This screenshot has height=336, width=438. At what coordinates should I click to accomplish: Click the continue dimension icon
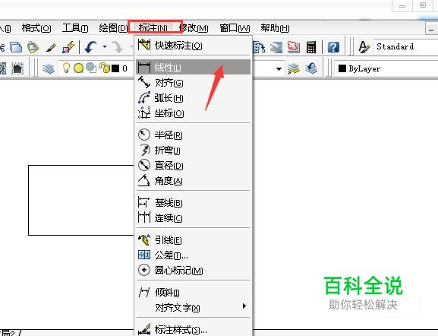click(x=144, y=217)
